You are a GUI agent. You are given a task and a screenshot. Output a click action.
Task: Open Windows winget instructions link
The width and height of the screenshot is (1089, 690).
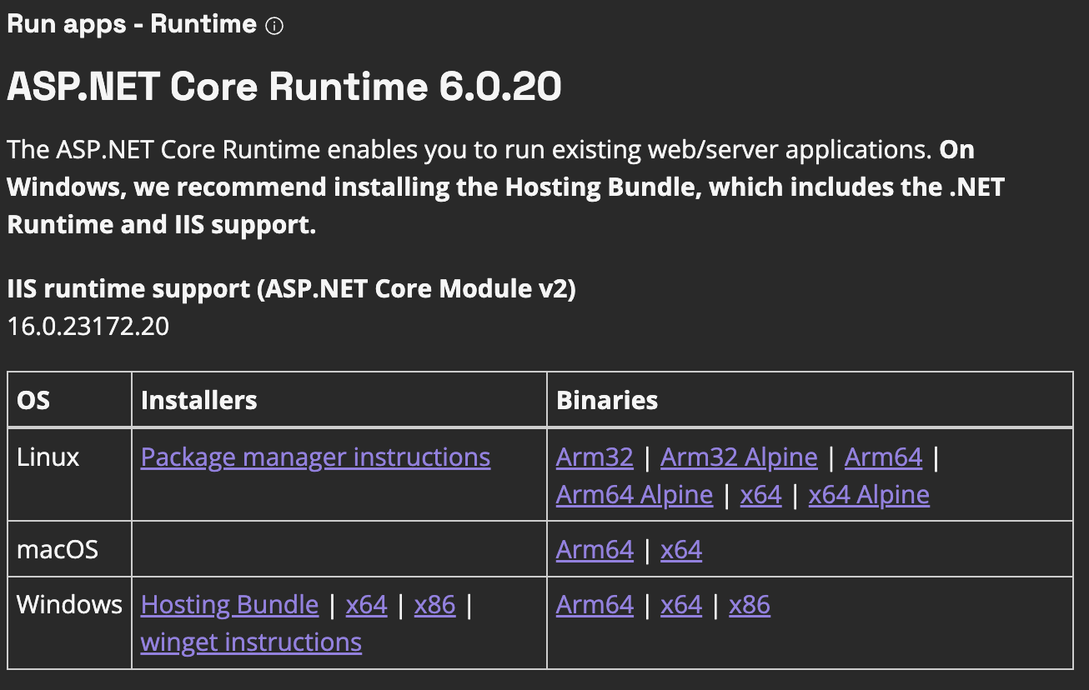point(251,642)
